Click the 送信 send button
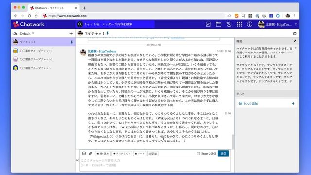Viewport: 311px width, 175px height. (223, 153)
